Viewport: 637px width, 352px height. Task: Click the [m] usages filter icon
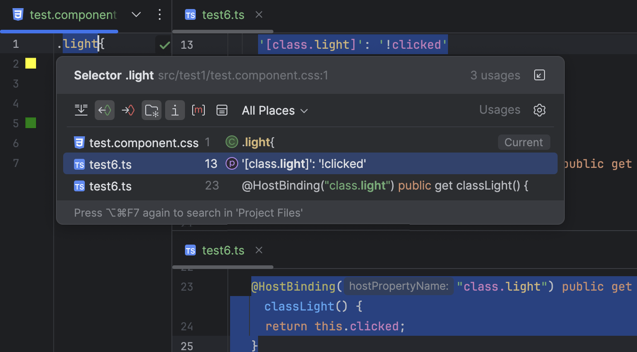pos(198,110)
